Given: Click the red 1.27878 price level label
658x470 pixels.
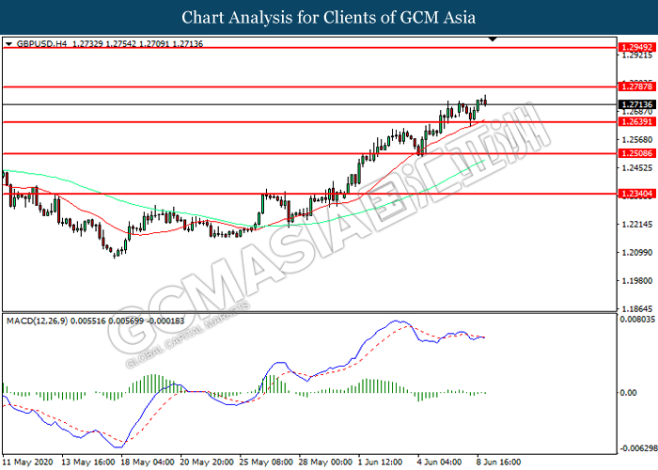Looking at the screenshot, I should click(636, 86).
